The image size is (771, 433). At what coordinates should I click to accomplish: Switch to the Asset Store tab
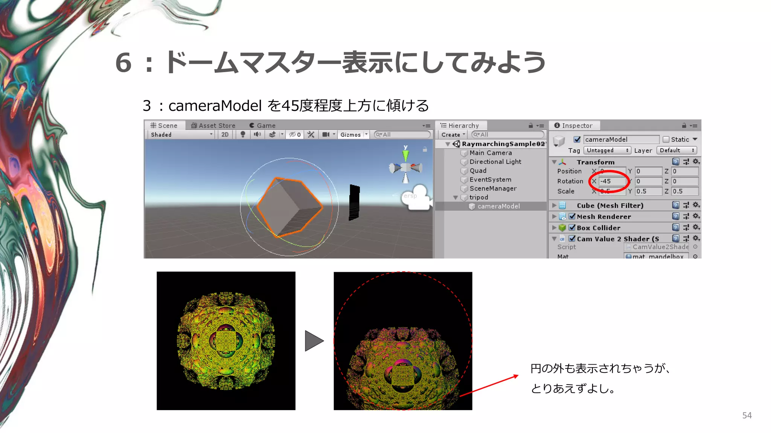click(x=213, y=126)
